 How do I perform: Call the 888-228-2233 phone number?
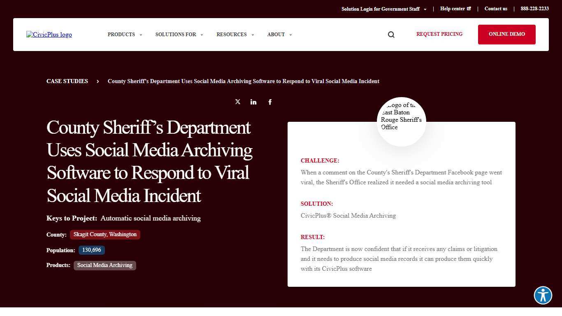point(534,8)
